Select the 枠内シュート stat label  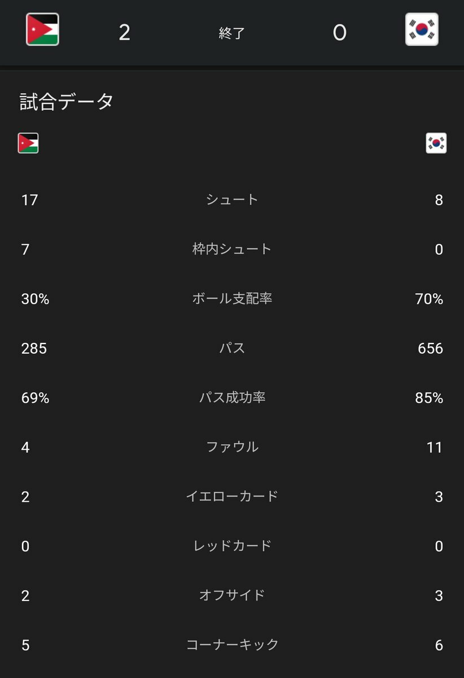pos(231,249)
